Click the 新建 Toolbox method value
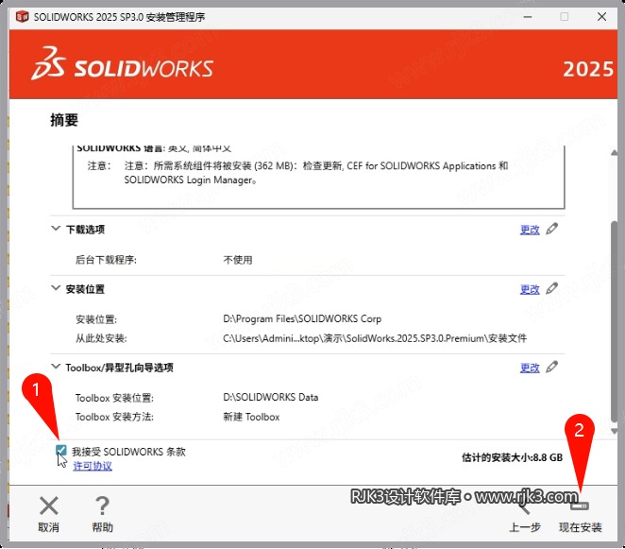Viewport: 625px width, 549px height. click(x=251, y=417)
